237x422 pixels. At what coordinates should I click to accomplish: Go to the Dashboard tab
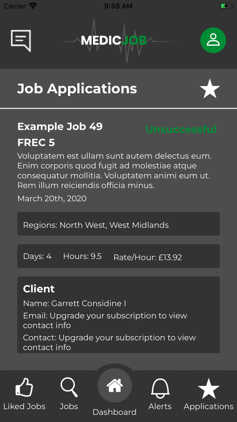(114, 395)
